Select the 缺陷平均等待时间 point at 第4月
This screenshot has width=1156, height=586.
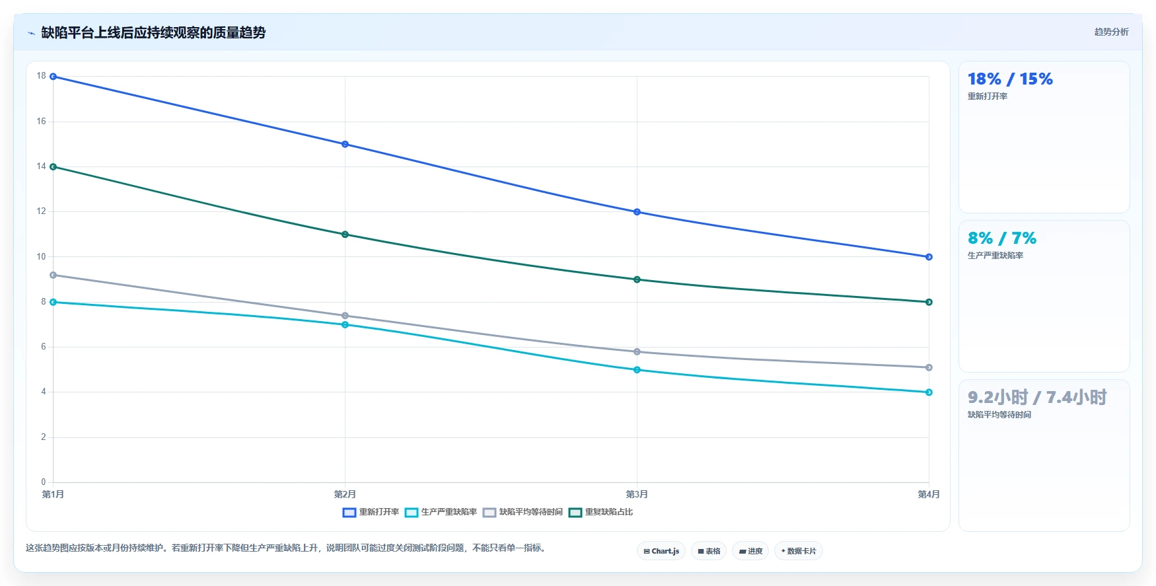point(929,367)
